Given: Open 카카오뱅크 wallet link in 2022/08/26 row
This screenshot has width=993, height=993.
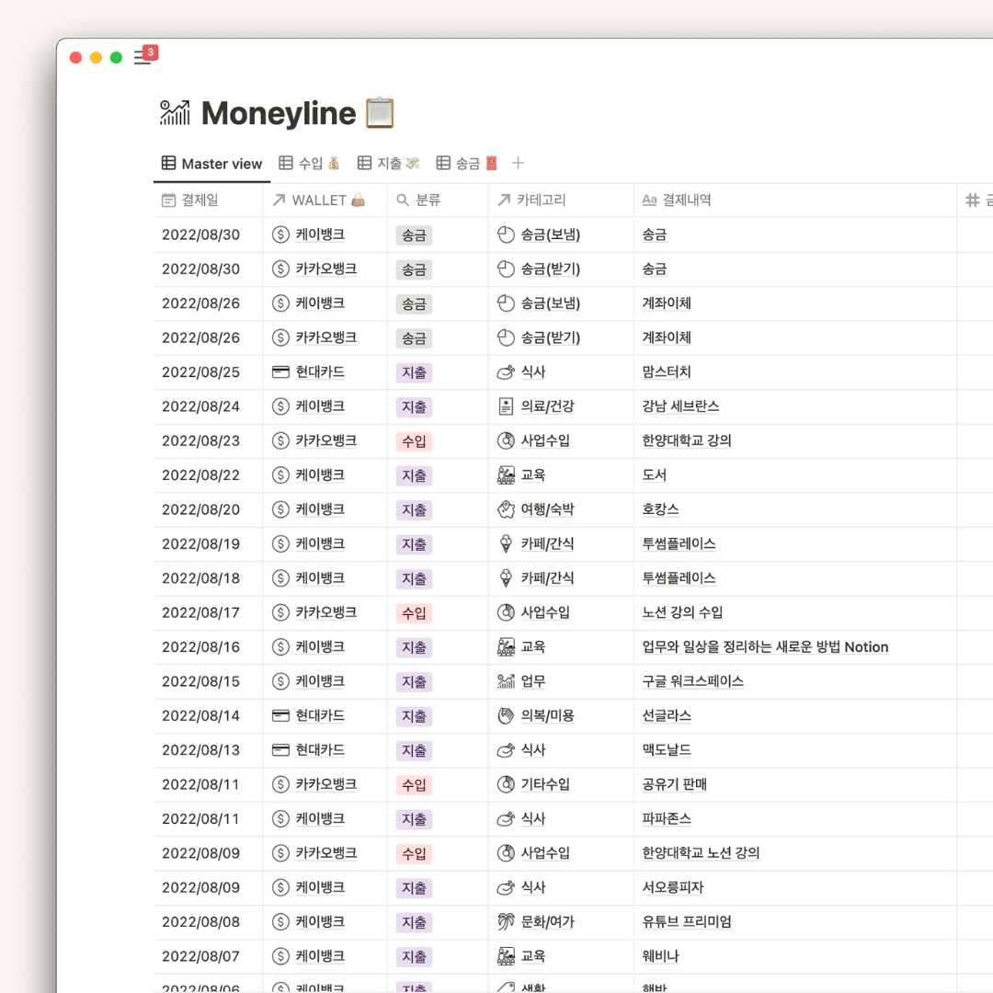Looking at the screenshot, I should 326,337.
